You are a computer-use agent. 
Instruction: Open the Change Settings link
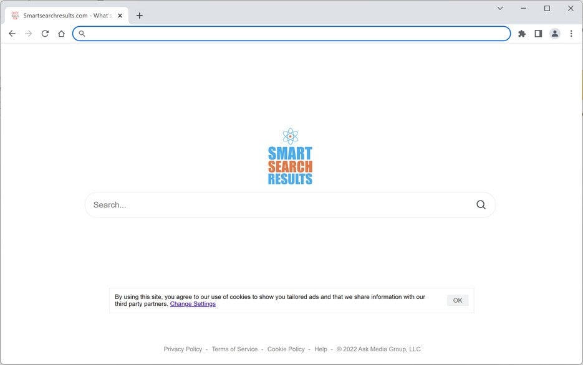(193, 304)
